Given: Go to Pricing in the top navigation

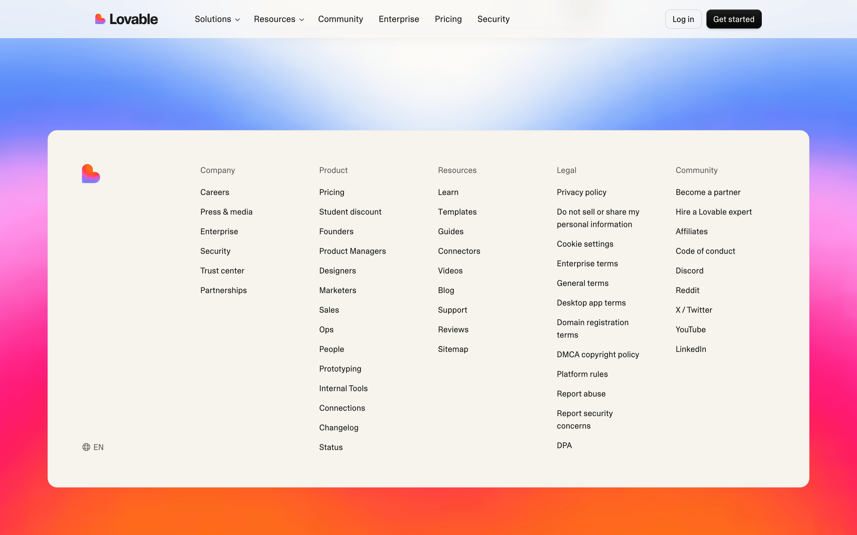Looking at the screenshot, I should (448, 19).
